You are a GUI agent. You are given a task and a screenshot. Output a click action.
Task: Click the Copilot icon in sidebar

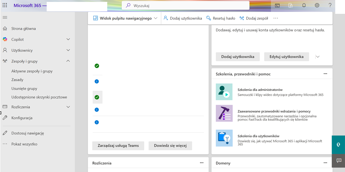(x=5, y=39)
